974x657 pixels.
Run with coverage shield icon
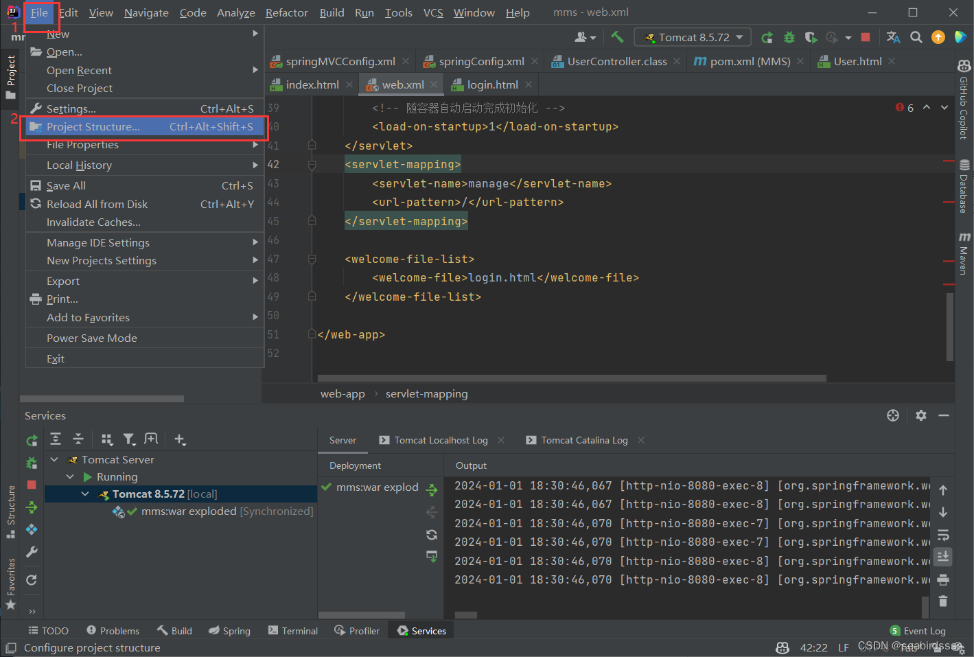[811, 37]
